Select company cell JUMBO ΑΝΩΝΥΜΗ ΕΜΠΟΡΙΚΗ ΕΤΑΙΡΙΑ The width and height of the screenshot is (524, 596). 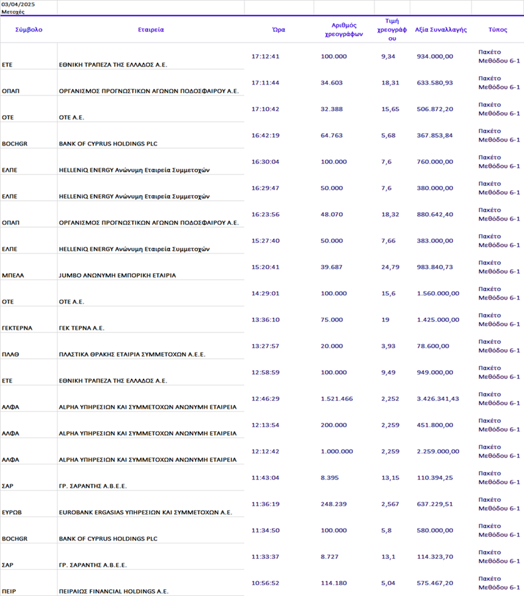(117, 275)
